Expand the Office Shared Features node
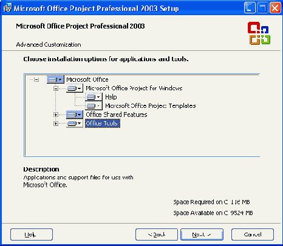The image size is (283, 246). [x=56, y=115]
